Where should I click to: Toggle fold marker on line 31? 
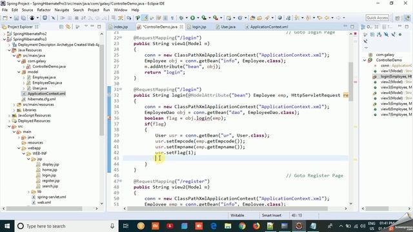[x=121, y=90]
